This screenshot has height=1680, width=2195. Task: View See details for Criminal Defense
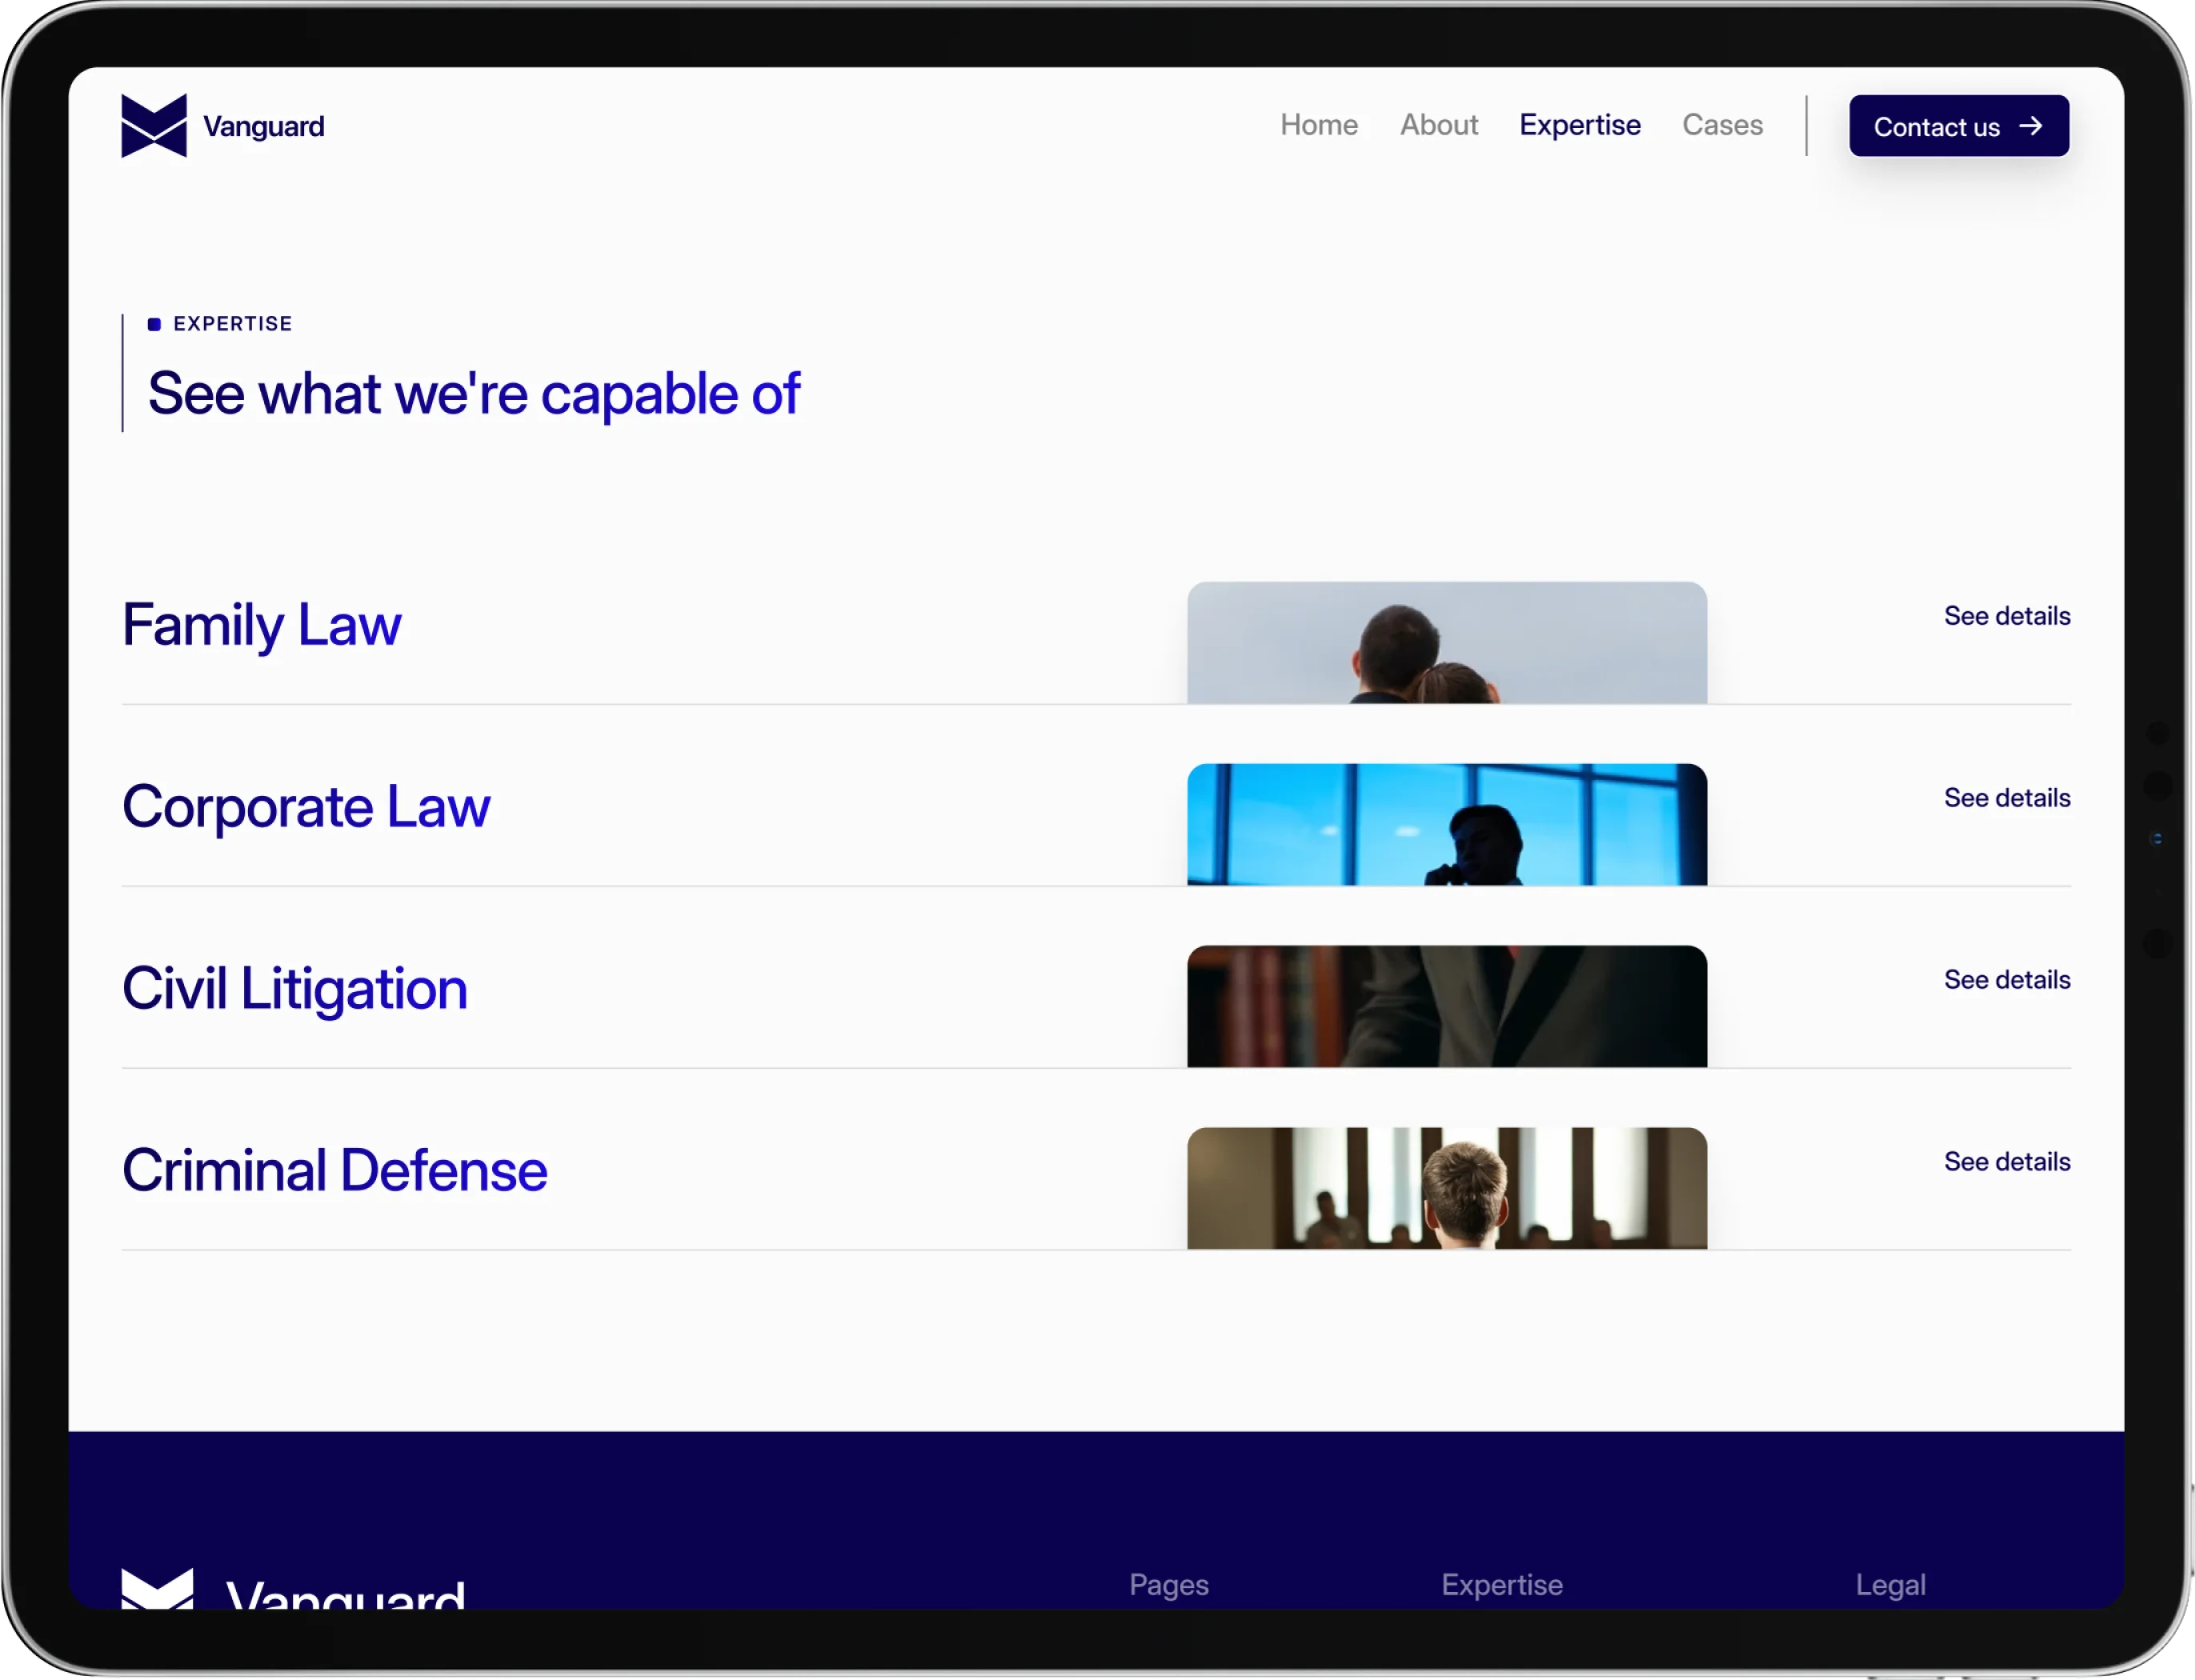(2006, 1162)
